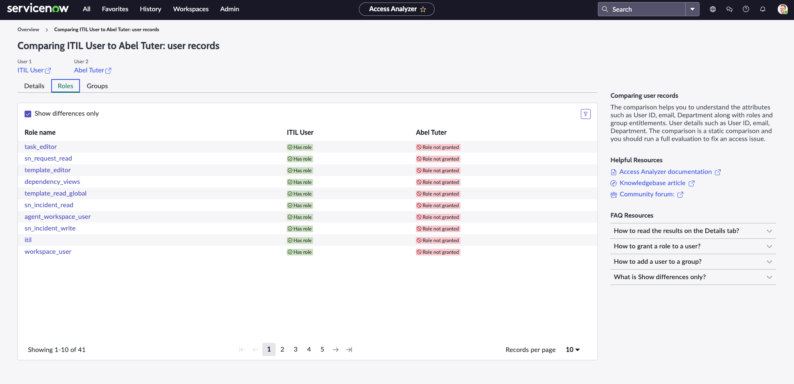Open the template_editor role link
This screenshot has width=794, height=384.
click(47, 170)
